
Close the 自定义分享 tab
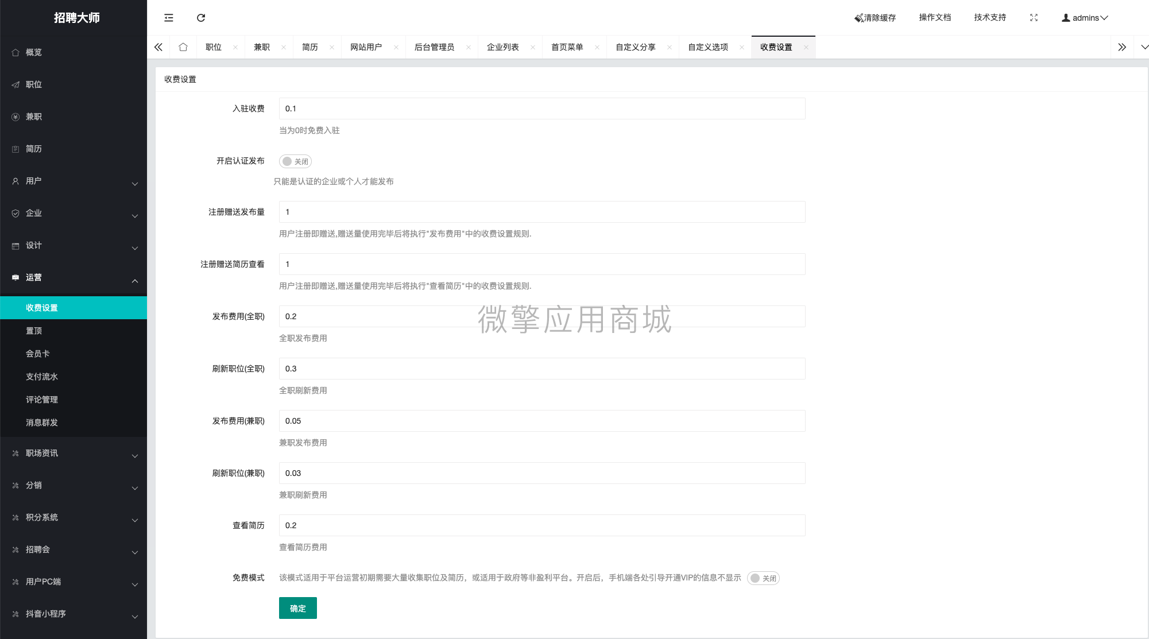(670, 47)
